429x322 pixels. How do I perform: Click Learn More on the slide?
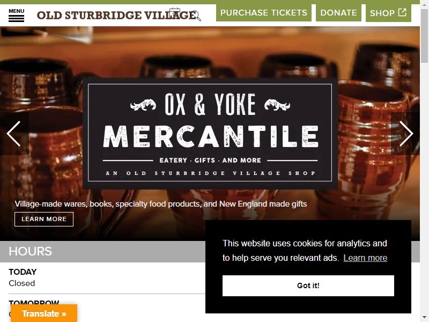tap(44, 219)
